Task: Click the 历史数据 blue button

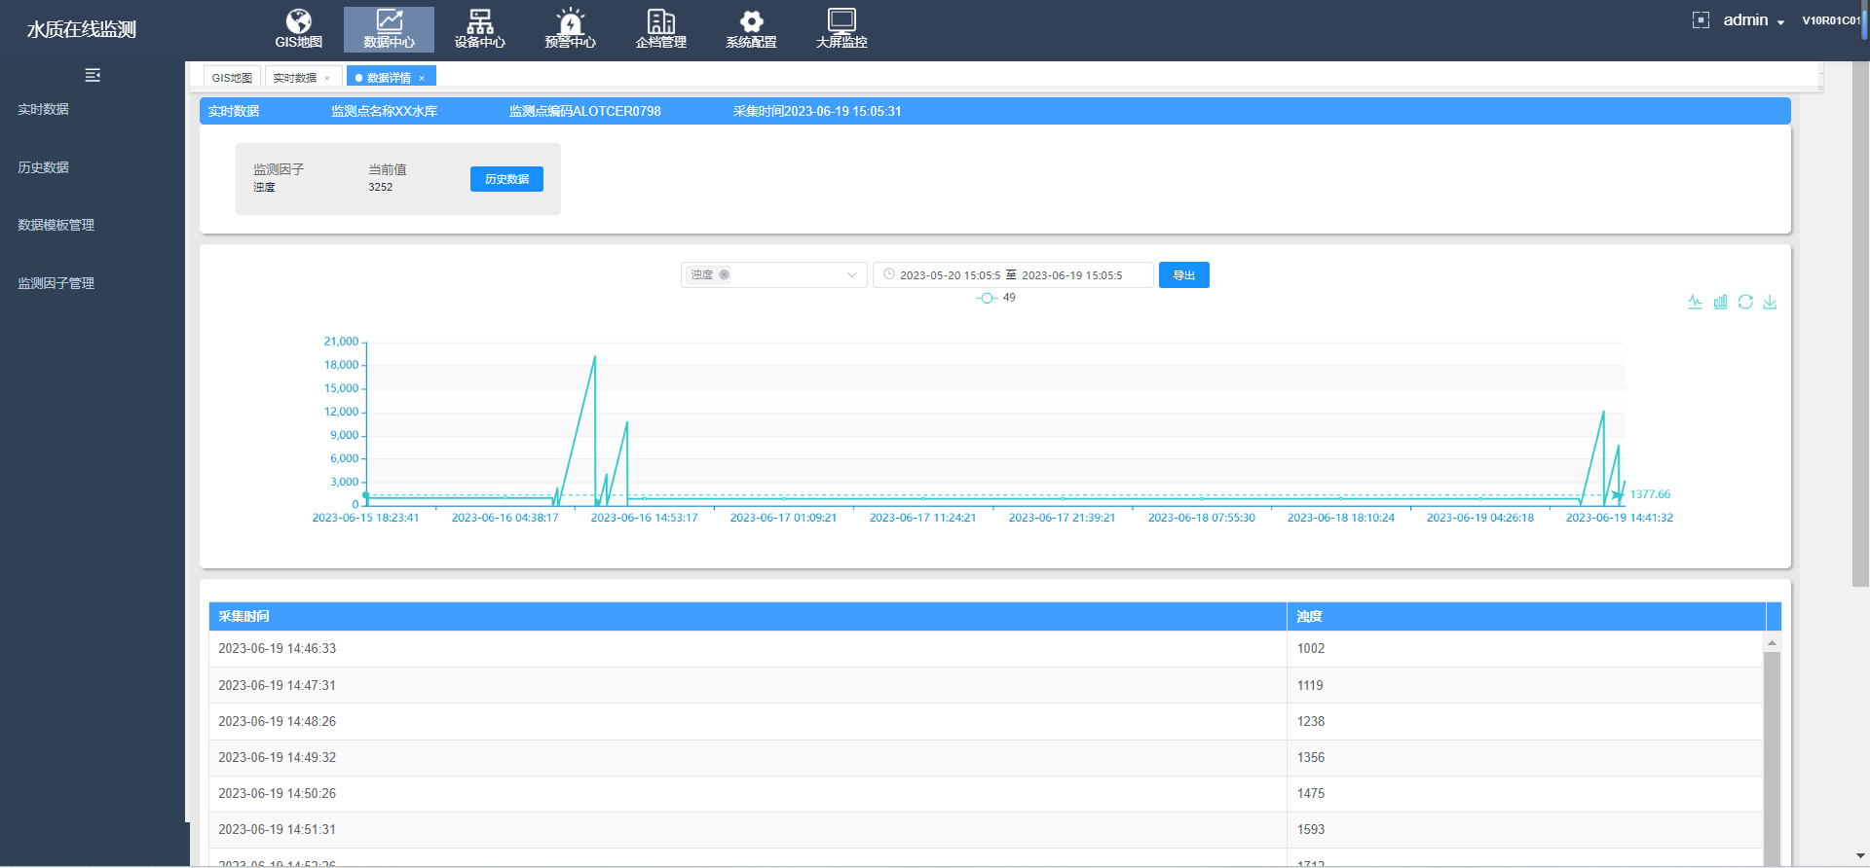Action: click(506, 179)
